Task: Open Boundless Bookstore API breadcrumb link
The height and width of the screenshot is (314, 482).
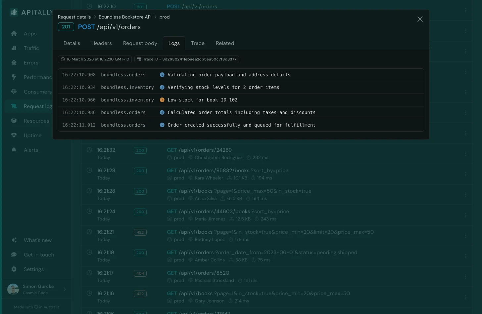Action: click(x=125, y=17)
